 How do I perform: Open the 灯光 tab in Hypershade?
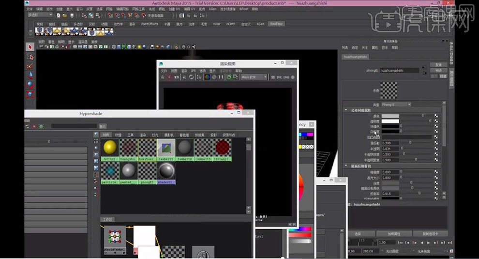(x=155, y=135)
